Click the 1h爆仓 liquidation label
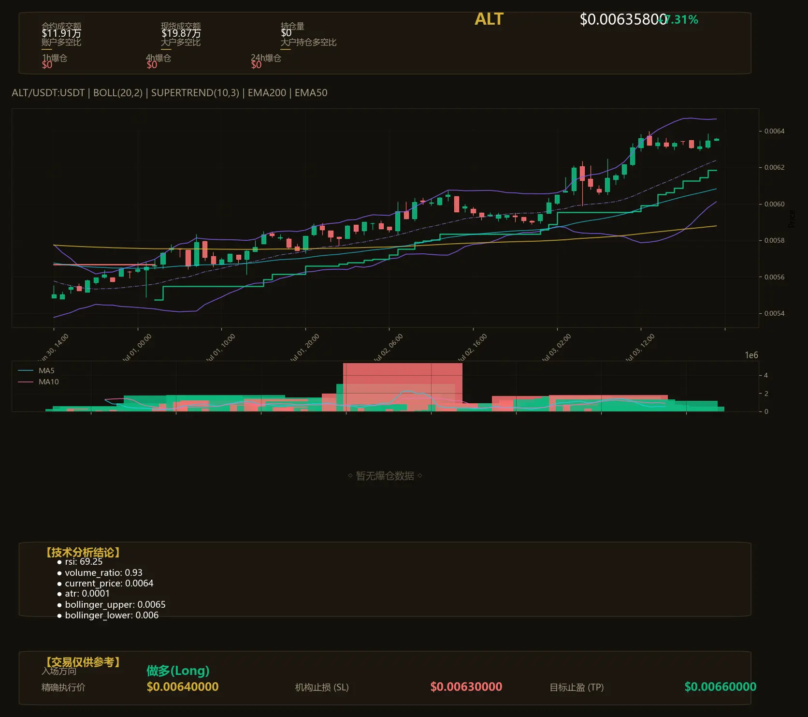This screenshot has height=717, width=808. [55, 58]
